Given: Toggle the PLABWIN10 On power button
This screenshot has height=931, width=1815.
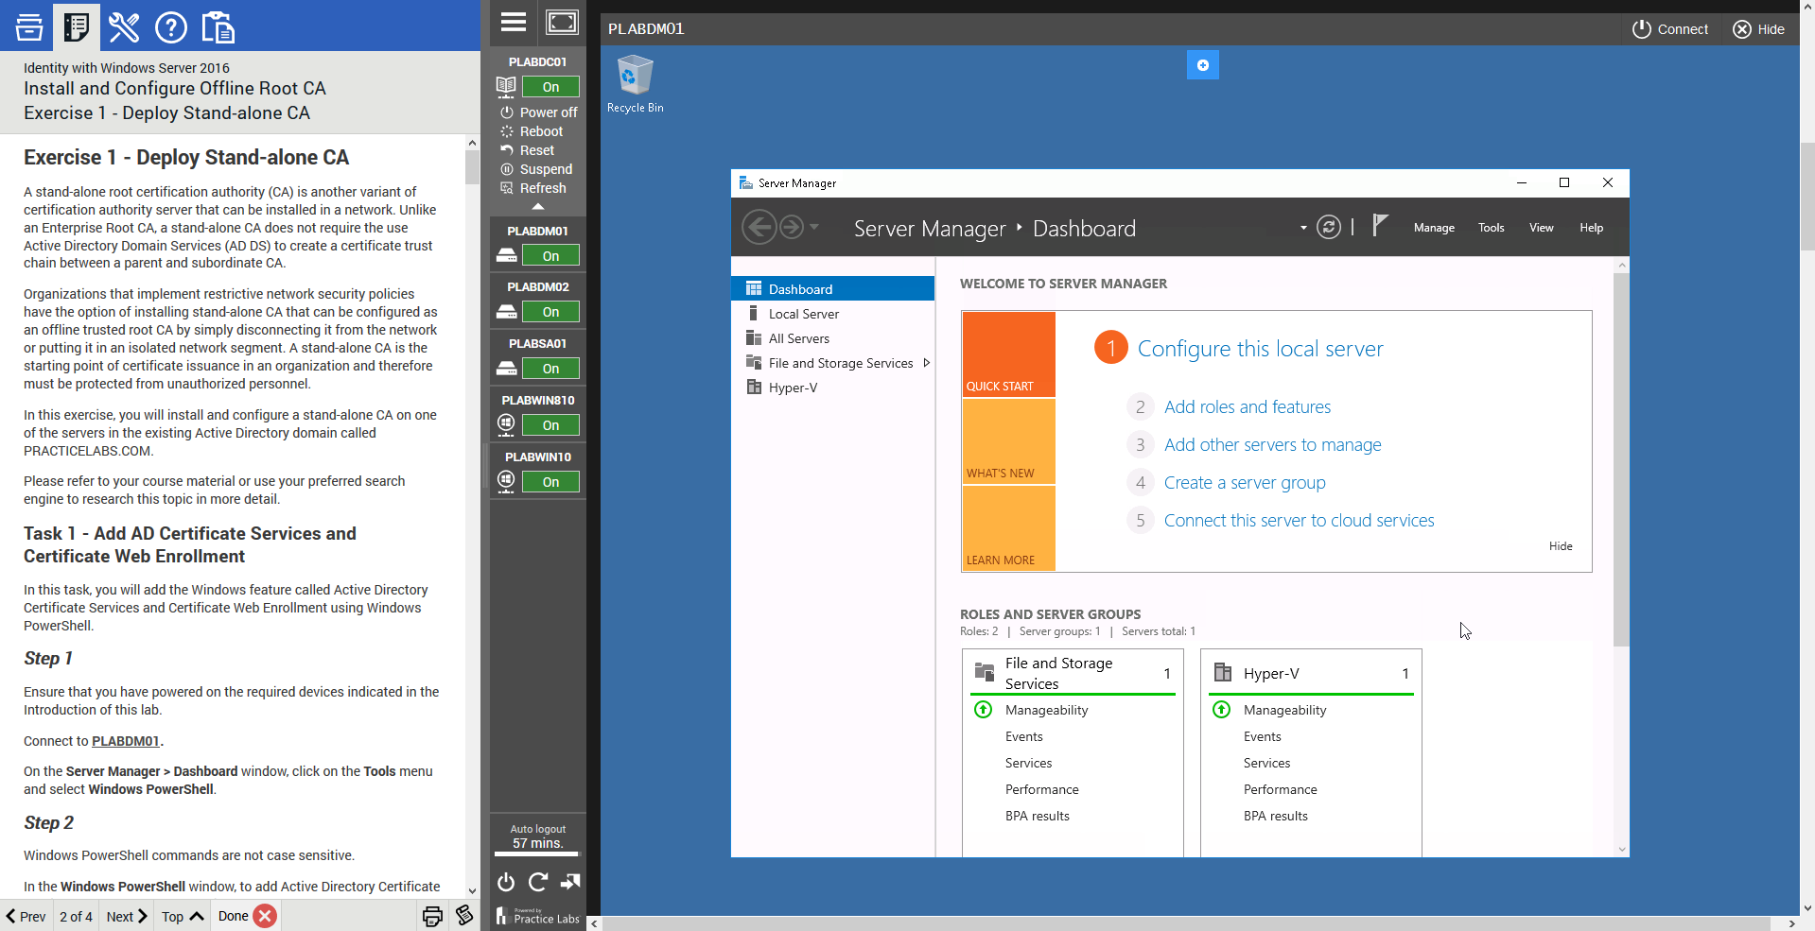Looking at the screenshot, I should point(550,482).
